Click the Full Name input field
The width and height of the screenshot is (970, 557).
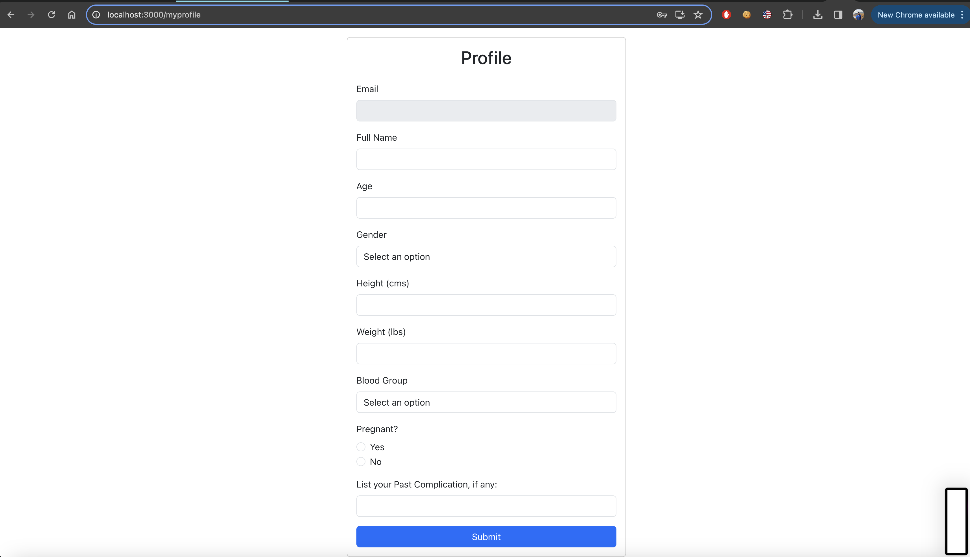coord(486,160)
